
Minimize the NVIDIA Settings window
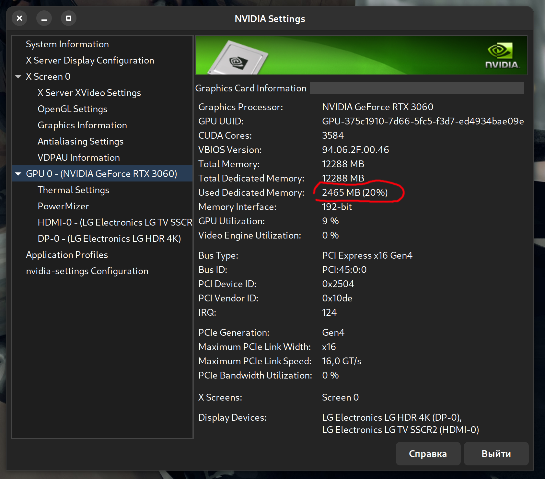pos(44,18)
